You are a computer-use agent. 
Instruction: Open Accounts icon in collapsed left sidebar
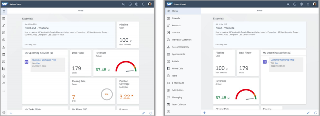point(4,26)
